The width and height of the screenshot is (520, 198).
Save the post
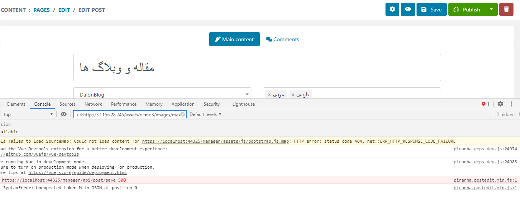431,10
